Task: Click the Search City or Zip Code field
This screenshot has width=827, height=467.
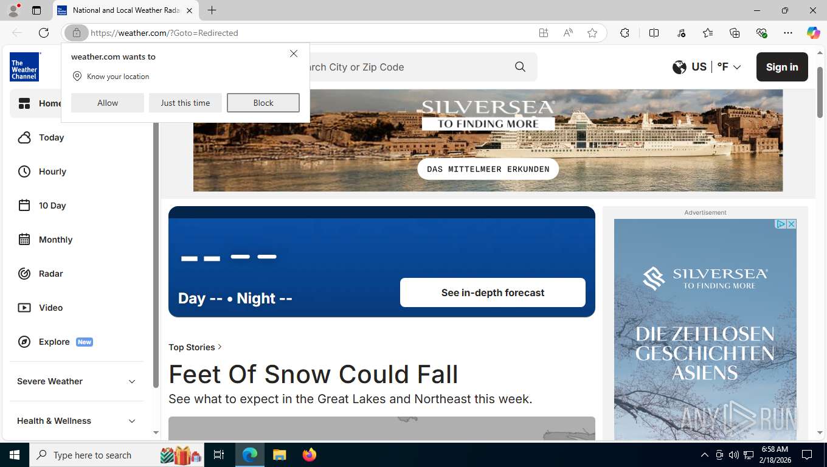Action: 413,67
